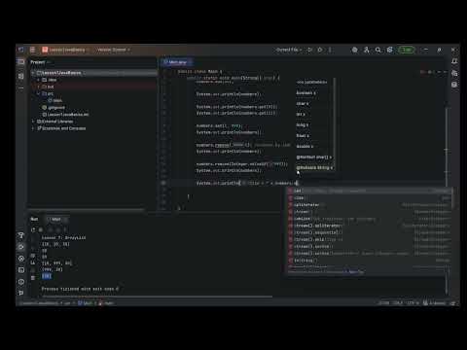Viewport: 467px width, 350px height.
Task: Expand External Libraries
Action: (x=33, y=122)
